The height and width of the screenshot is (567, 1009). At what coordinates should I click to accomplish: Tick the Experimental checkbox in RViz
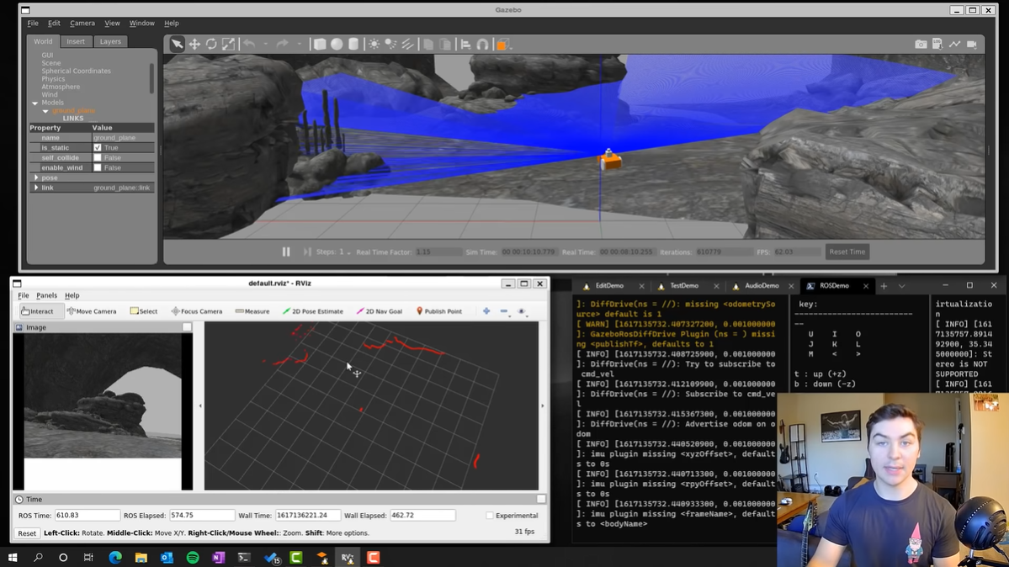coord(490,516)
